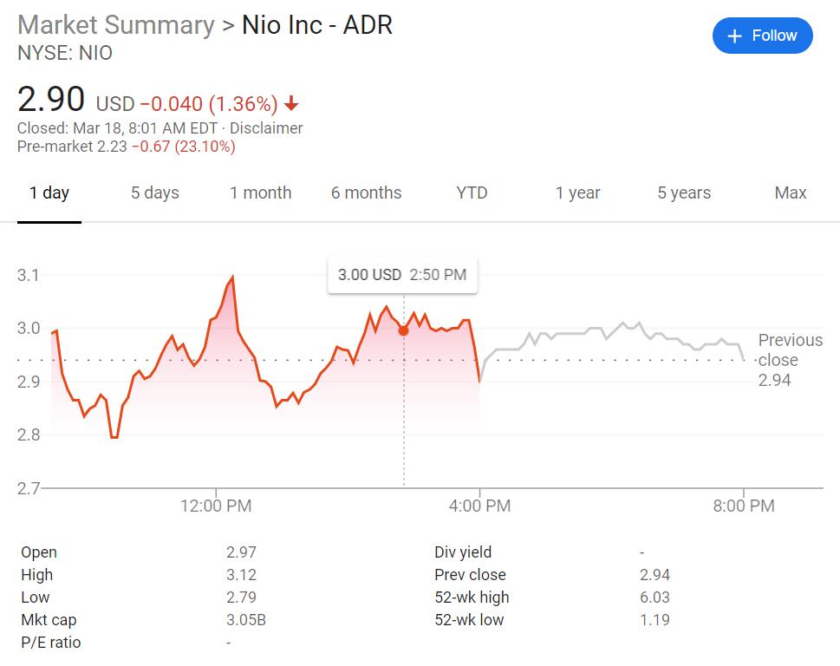
Task: Select the 6 months time range
Action: pyautogui.click(x=366, y=193)
